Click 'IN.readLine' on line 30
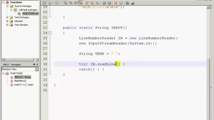This screenshot has width=214, height=120. [103, 64]
